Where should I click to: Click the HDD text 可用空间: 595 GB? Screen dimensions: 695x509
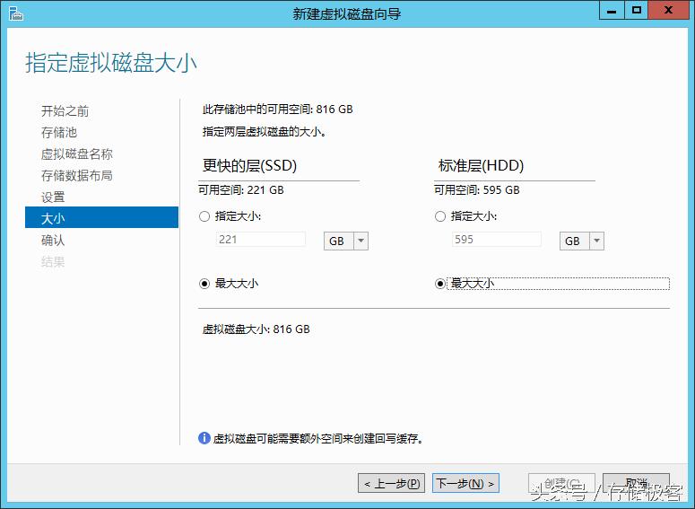(x=476, y=190)
